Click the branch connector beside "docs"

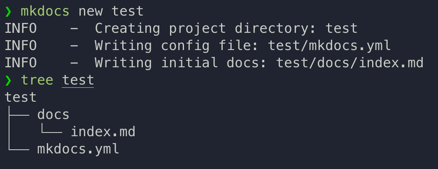click(x=19, y=115)
